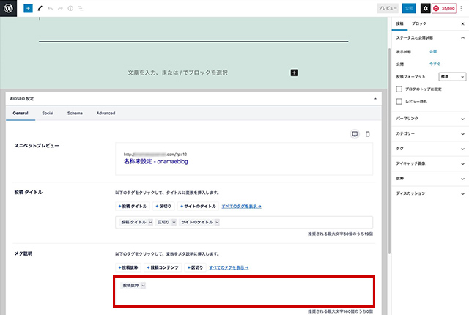Screen dimensions: 469x315
Task: Click the paragraph placeholder 文章を入力
Action: 177,73
